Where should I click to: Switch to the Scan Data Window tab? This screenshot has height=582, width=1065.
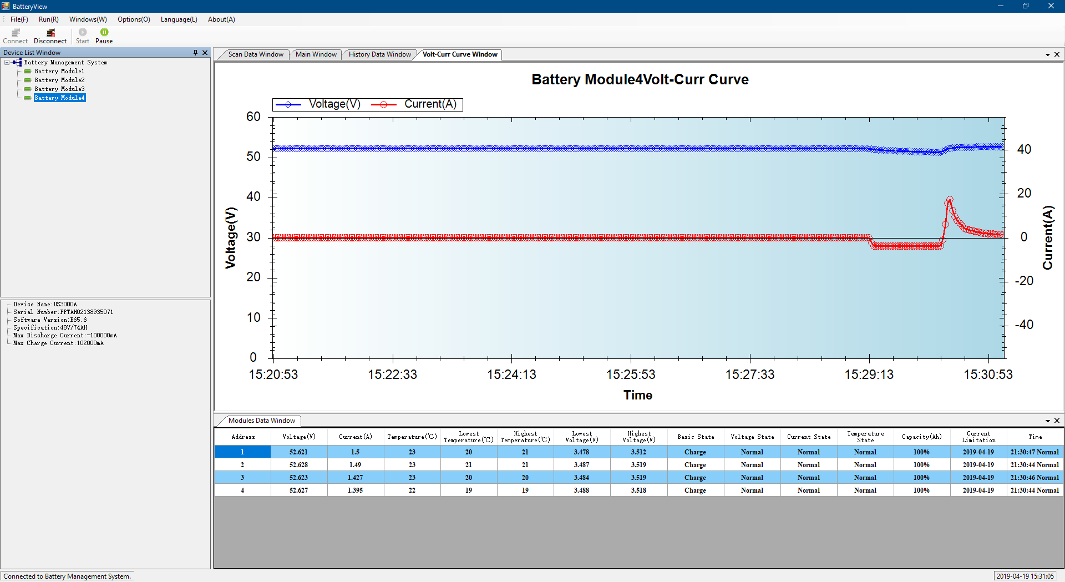coord(255,54)
